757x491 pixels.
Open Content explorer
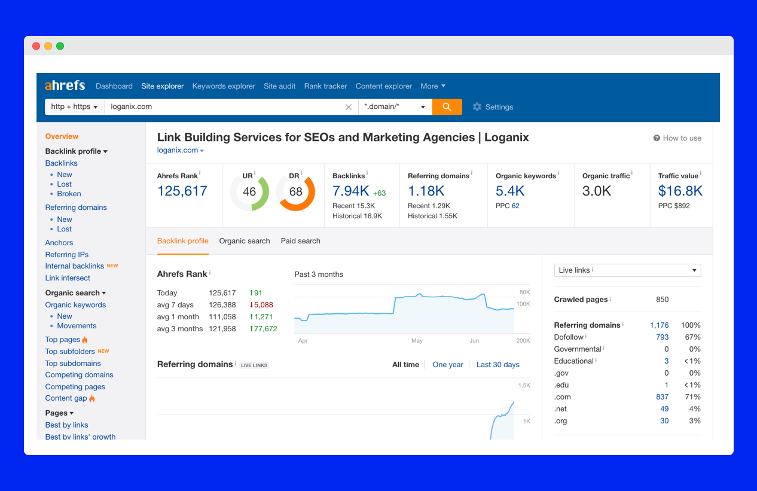tap(384, 86)
